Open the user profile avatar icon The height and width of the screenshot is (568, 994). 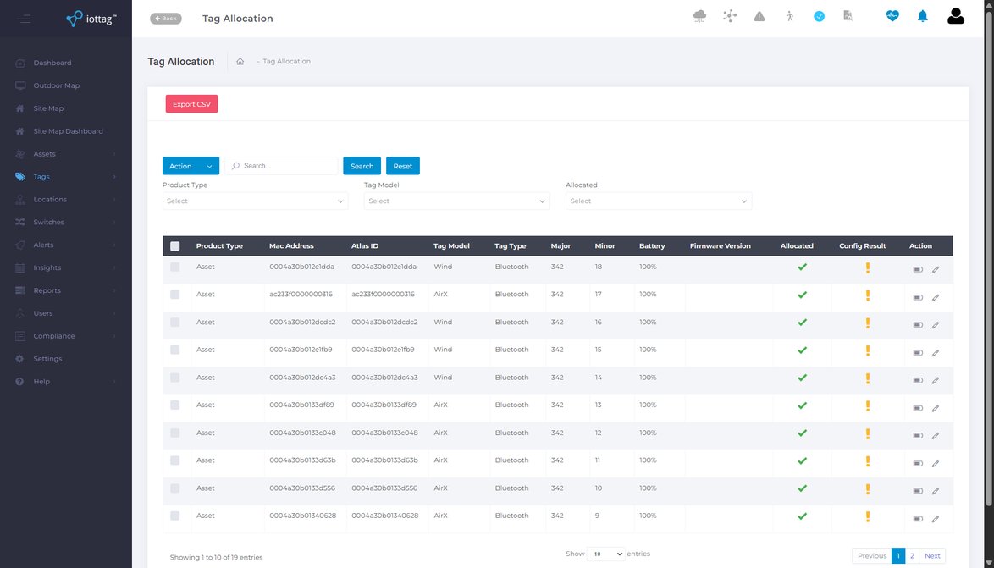956,16
